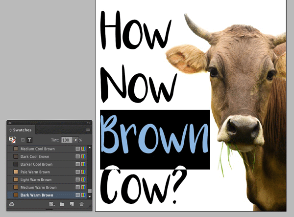Pick the Darker Cool Brown swatch
This screenshot has height=217, width=294.
pos(36,164)
